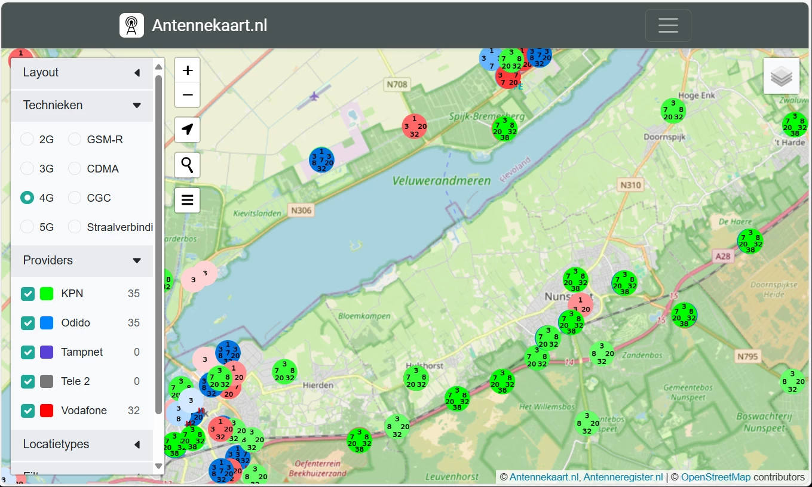Select the green marker near De Haere
The image size is (812, 487).
[750, 241]
